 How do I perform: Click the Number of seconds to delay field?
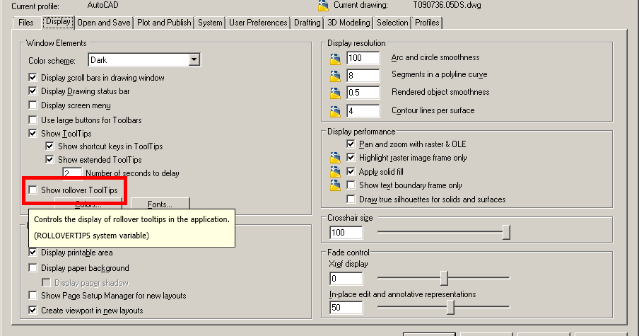(x=72, y=173)
